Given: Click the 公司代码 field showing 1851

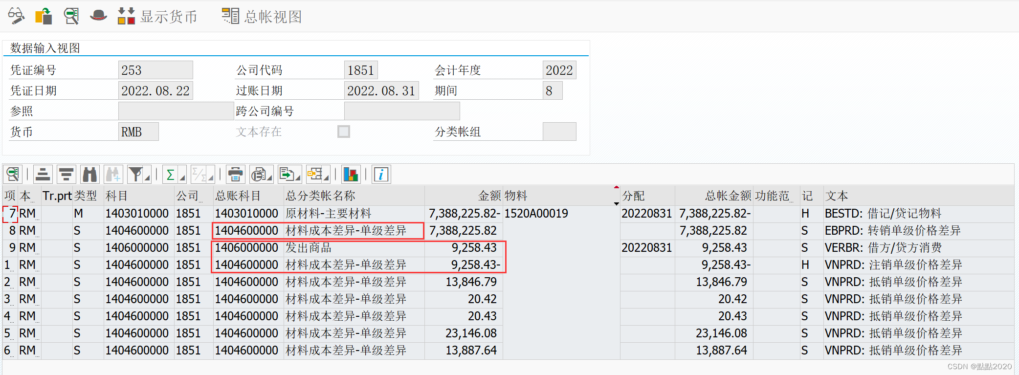Looking at the screenshot, I should coord(361,70).
